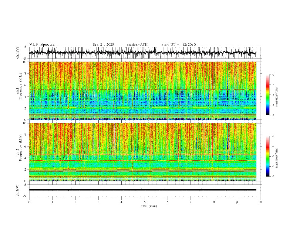Click time axis tick label "5"
This screenshot has width=293, height=227.
tap(145, 202)
